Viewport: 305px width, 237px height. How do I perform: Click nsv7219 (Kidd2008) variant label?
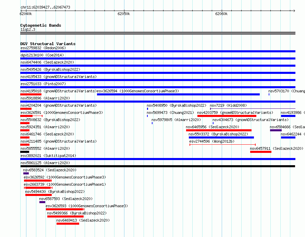click(228, 105)
